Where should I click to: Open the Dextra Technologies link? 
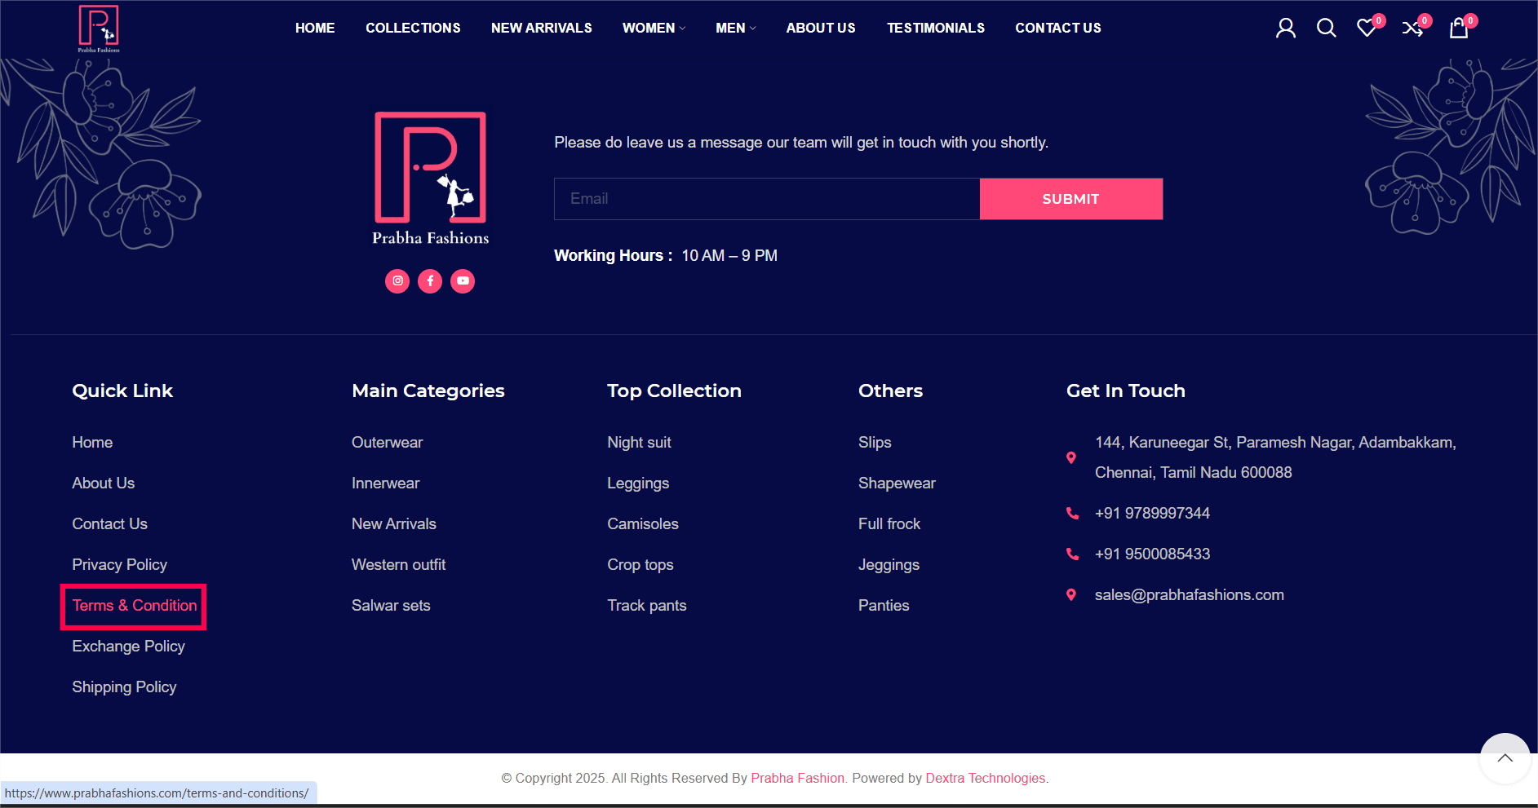[x=986, y=779]
